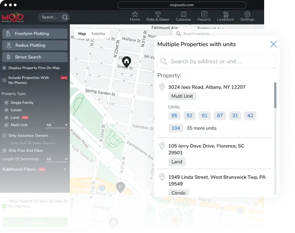Open the Home navigation icon
The image size is (295, 233).
135,16
